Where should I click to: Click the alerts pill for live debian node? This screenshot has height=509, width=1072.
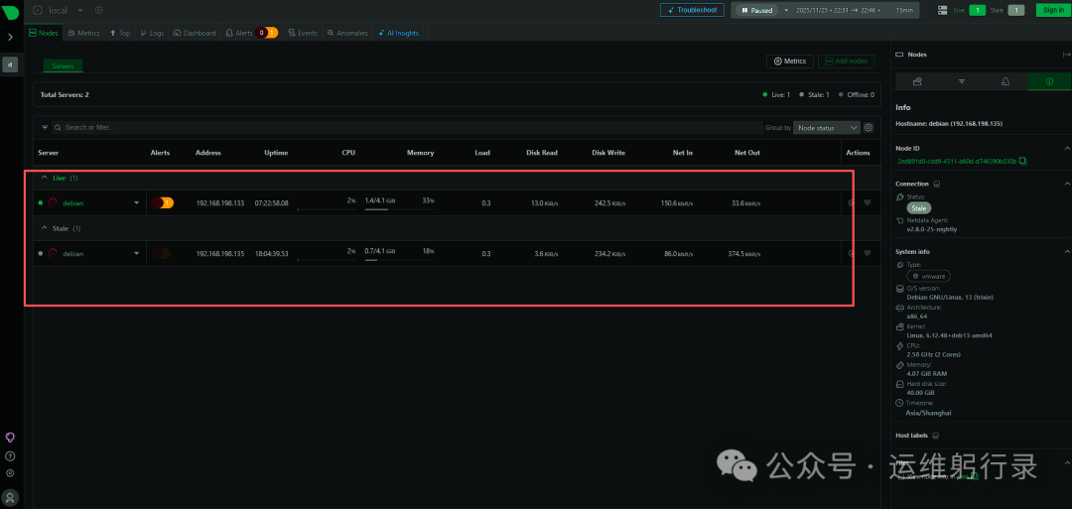coord(162,202)
